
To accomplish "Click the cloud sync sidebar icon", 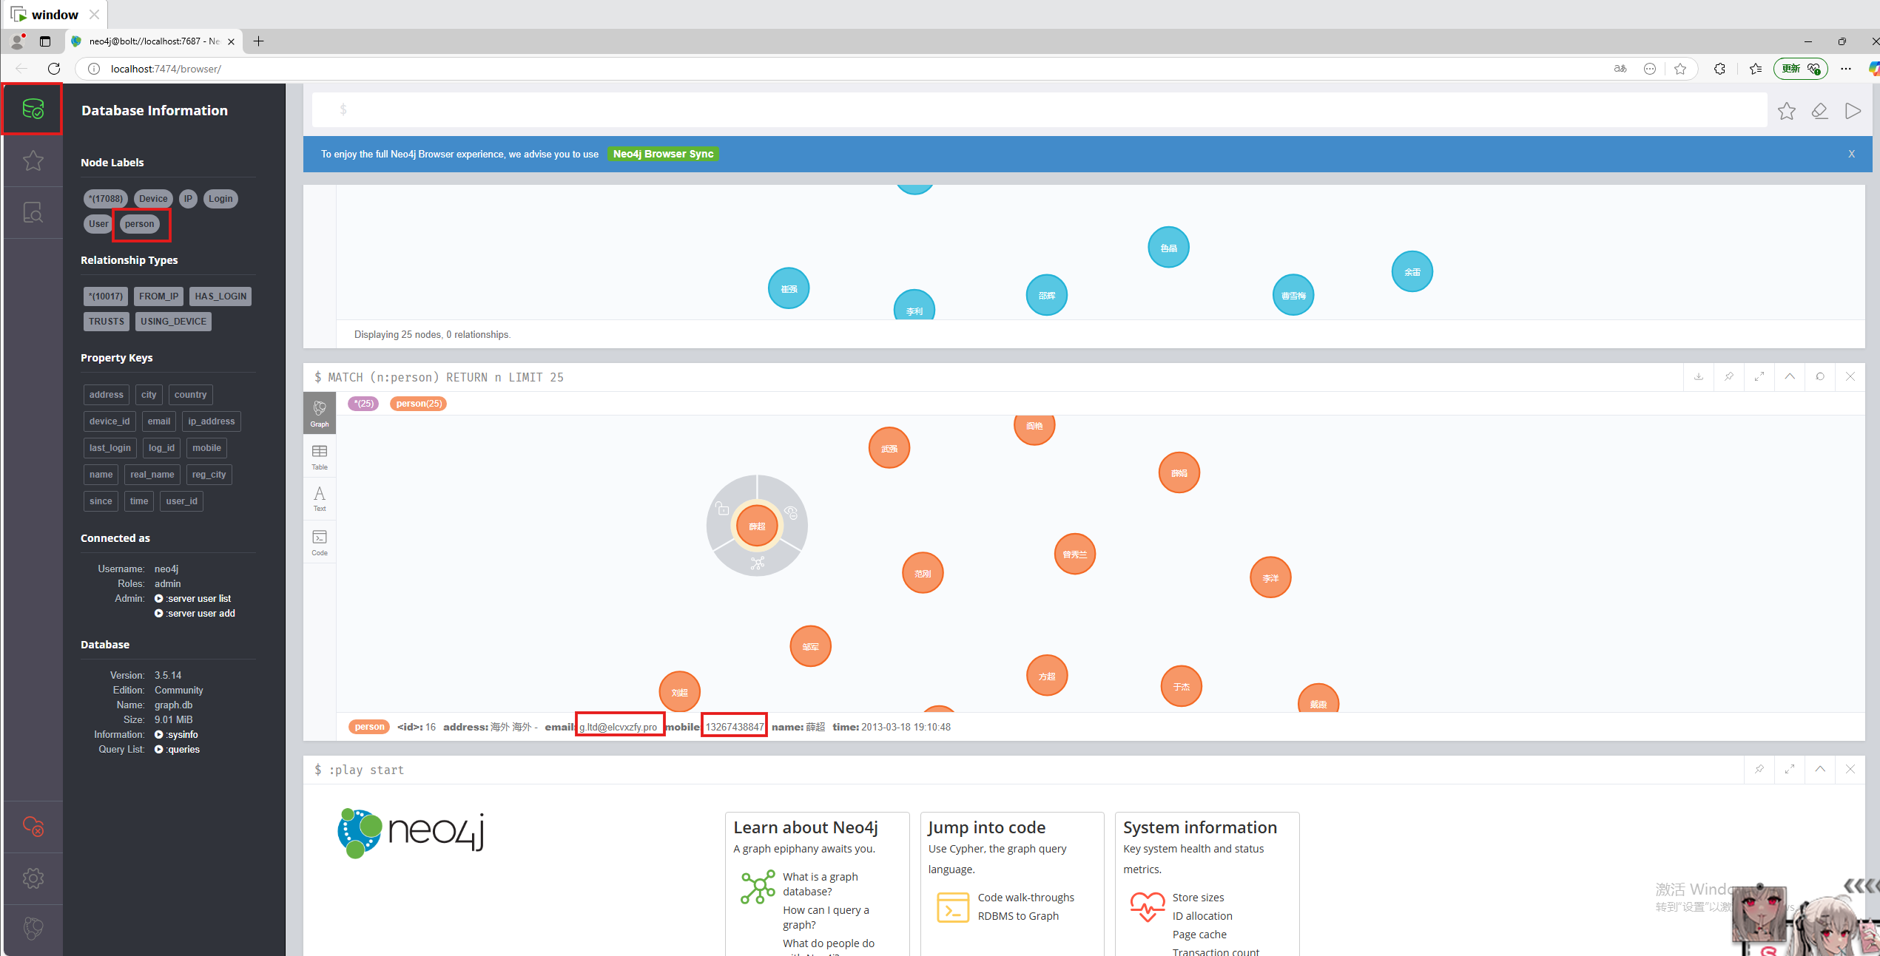I will pos(33,826).
